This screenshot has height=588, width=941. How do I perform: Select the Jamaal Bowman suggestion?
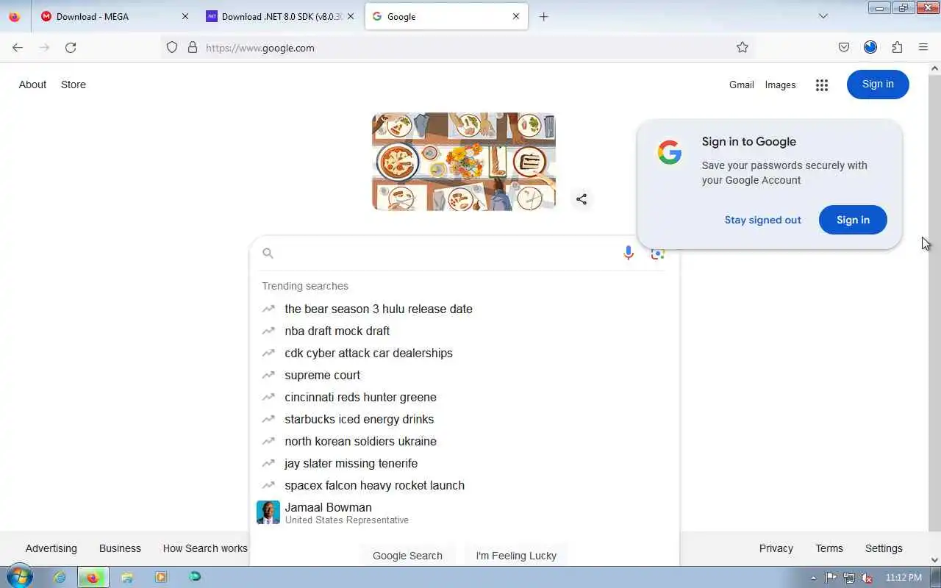(465, 512)
